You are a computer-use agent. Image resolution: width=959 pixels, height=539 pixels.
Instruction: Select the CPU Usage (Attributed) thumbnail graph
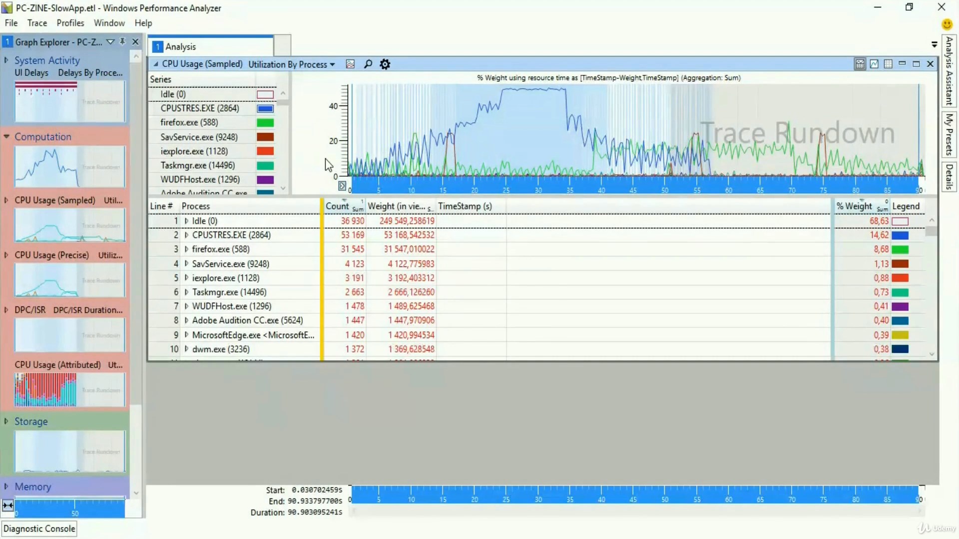pos(70,389)
